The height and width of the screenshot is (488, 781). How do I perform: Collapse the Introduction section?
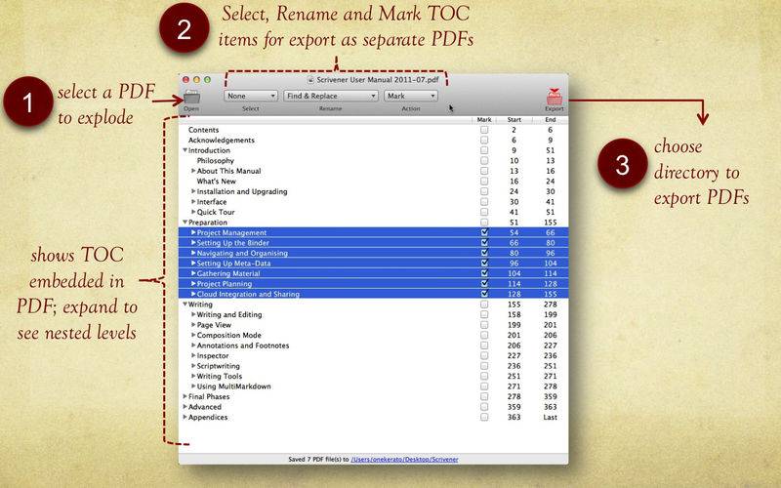click(x=185, y=150)
